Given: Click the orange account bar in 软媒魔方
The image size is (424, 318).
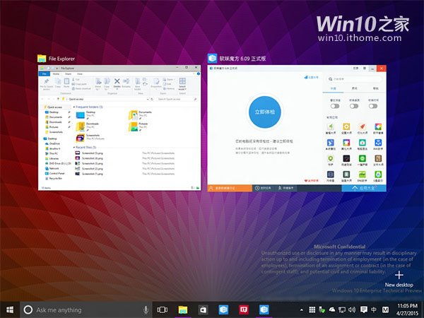Looking at the screenshot, I should pos(230,188).
